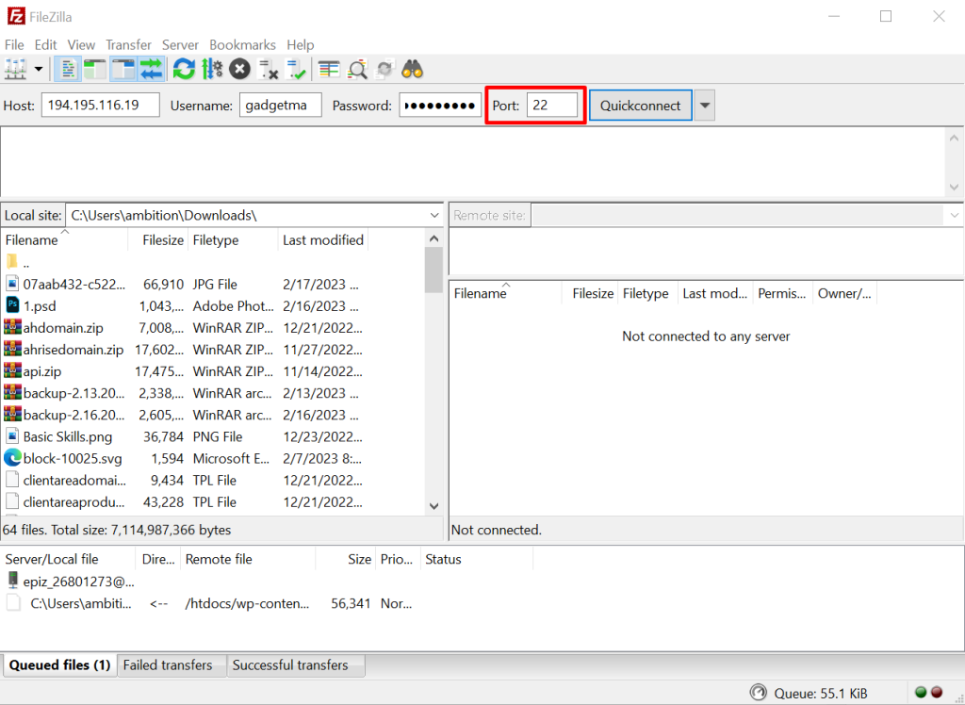Open the Transfer menu
Viewport: 965px width, 705px height.
pos(128,45)
